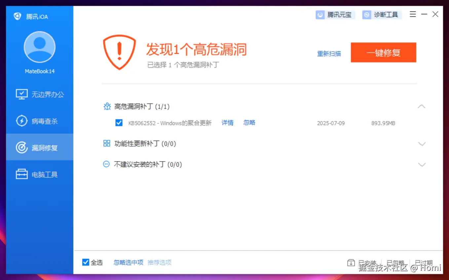Click the bug icon beside 高危漏洞补丁
Screen dimensions: 449x280
(107, 106)
